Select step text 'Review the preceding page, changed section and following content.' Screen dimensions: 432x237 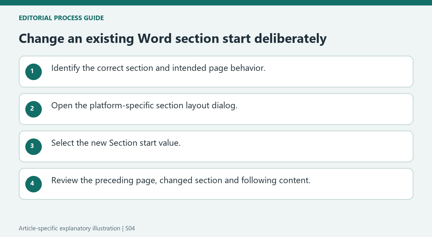[181, 181]
